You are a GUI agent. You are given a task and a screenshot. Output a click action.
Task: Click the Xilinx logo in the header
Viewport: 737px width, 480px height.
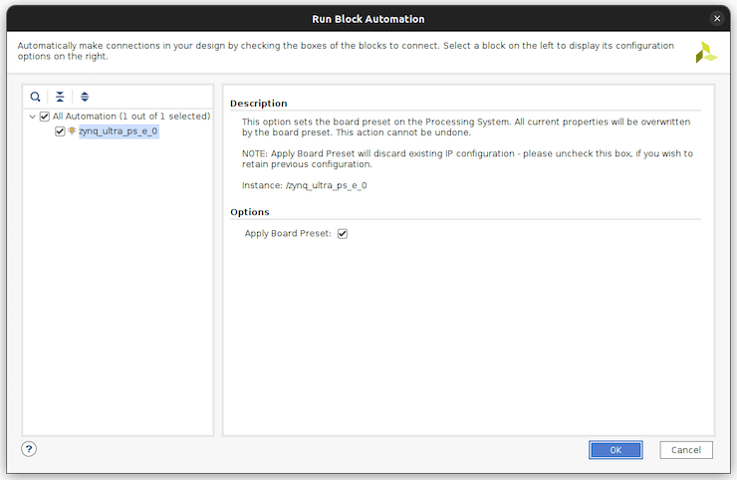point(705,54)
